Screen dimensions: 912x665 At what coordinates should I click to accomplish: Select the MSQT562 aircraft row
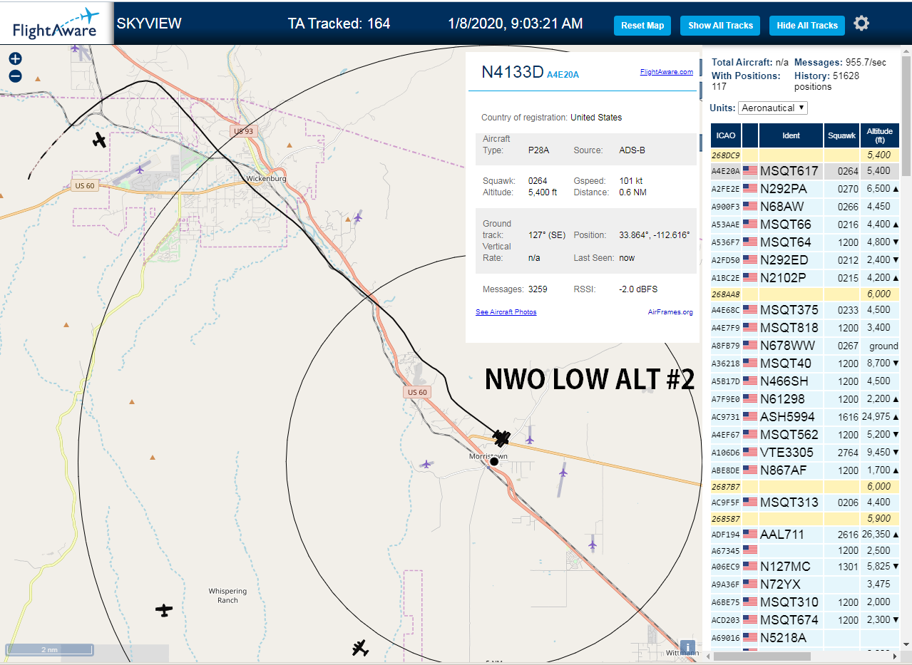805,435
